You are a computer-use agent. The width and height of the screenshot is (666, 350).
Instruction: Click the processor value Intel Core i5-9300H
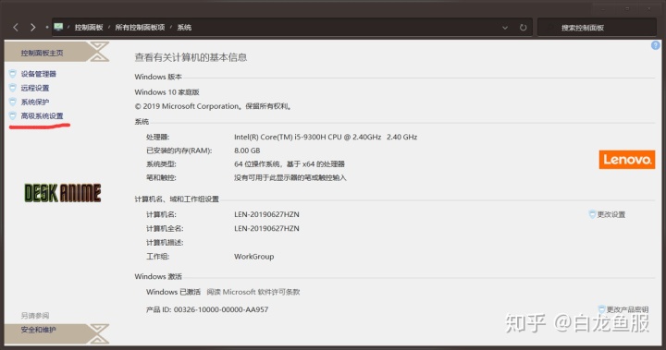pos(326,137)
